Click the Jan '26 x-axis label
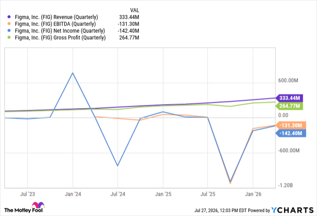The width and height of the screenshot is (317, 216). [253, 194]
